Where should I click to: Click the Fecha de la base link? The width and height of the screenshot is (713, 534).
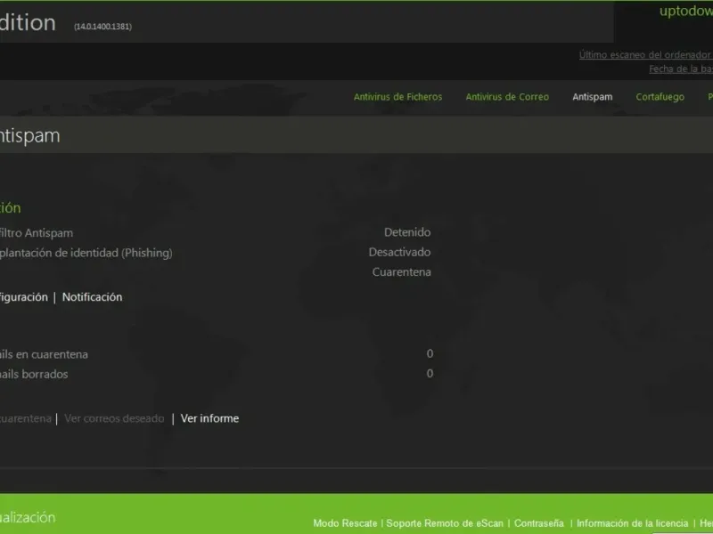click(681, 69)
